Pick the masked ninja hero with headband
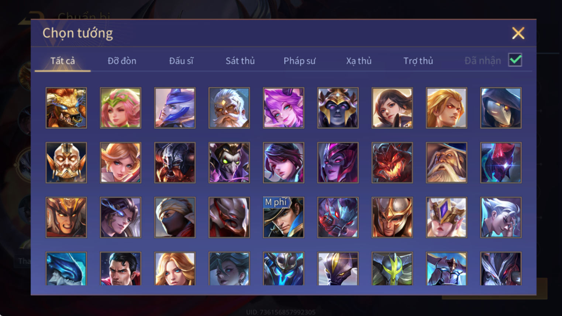Image resolution: width=562 pixels, height=316 pixels. (175, 217)
